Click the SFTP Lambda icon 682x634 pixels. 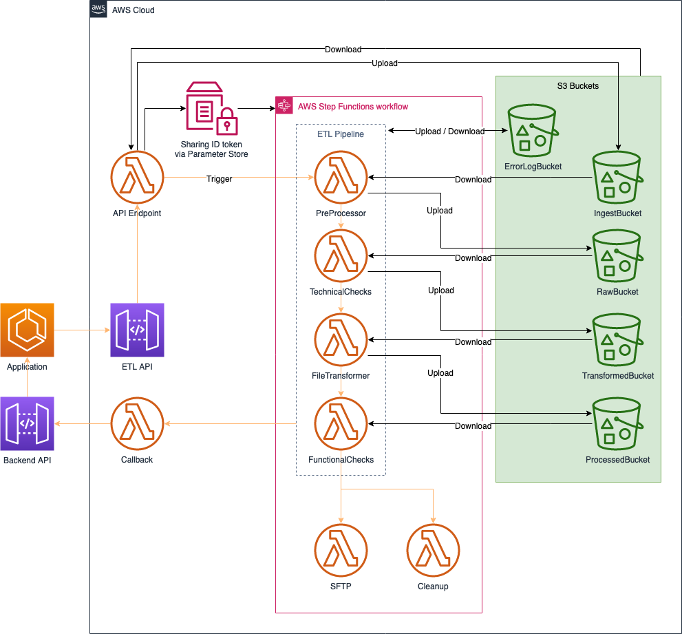click(341, 550)
